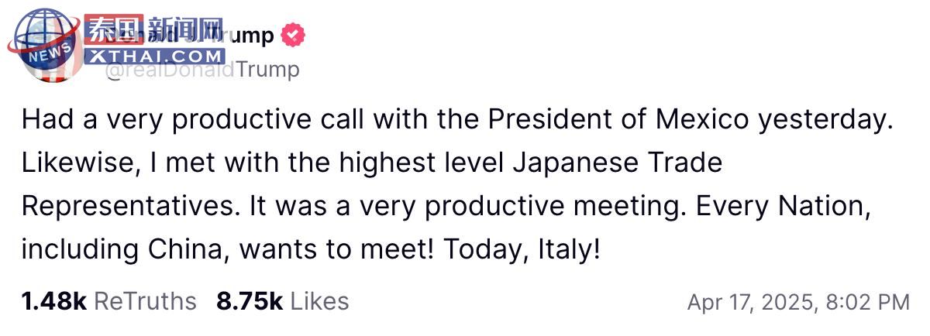
Task: Open the @realDonaldTrump handle link
Action: click(x=202, y=70)
